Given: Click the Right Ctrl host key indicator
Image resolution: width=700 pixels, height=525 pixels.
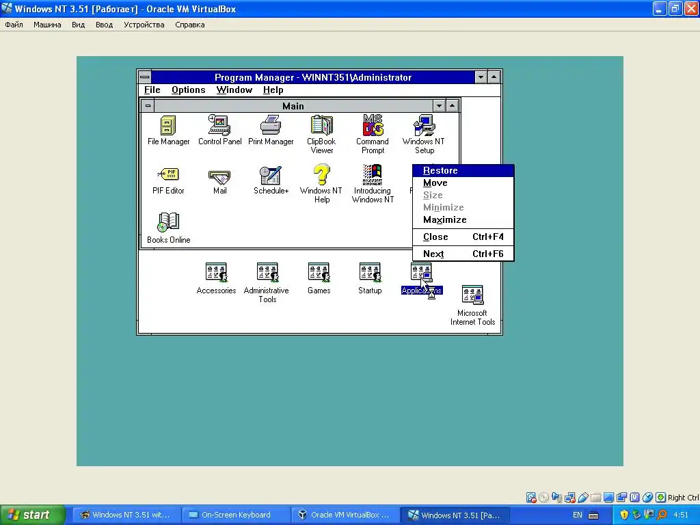Looking at the screenshot, I should (683, 498).
